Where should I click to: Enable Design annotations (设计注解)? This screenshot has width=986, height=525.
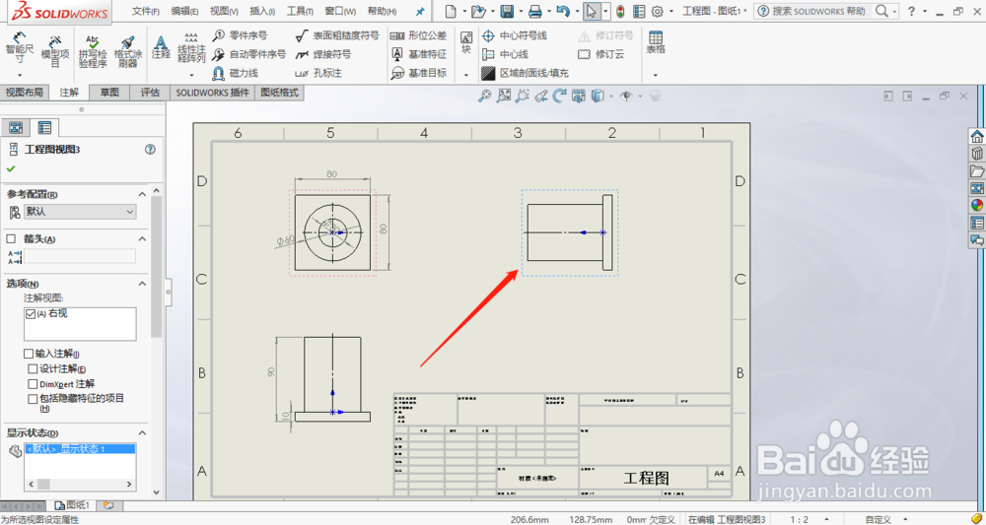33,369
